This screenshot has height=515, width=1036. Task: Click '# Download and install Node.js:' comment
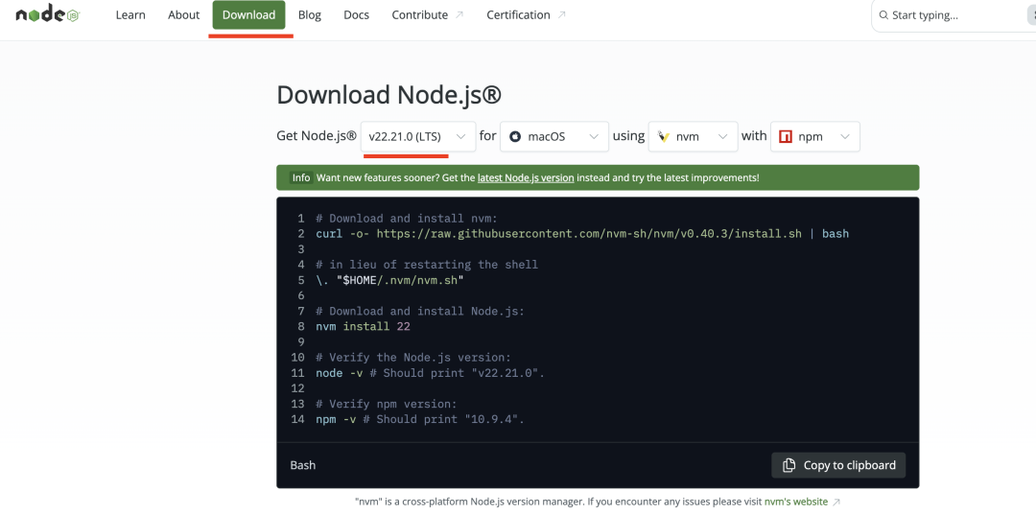click(420, 311)
